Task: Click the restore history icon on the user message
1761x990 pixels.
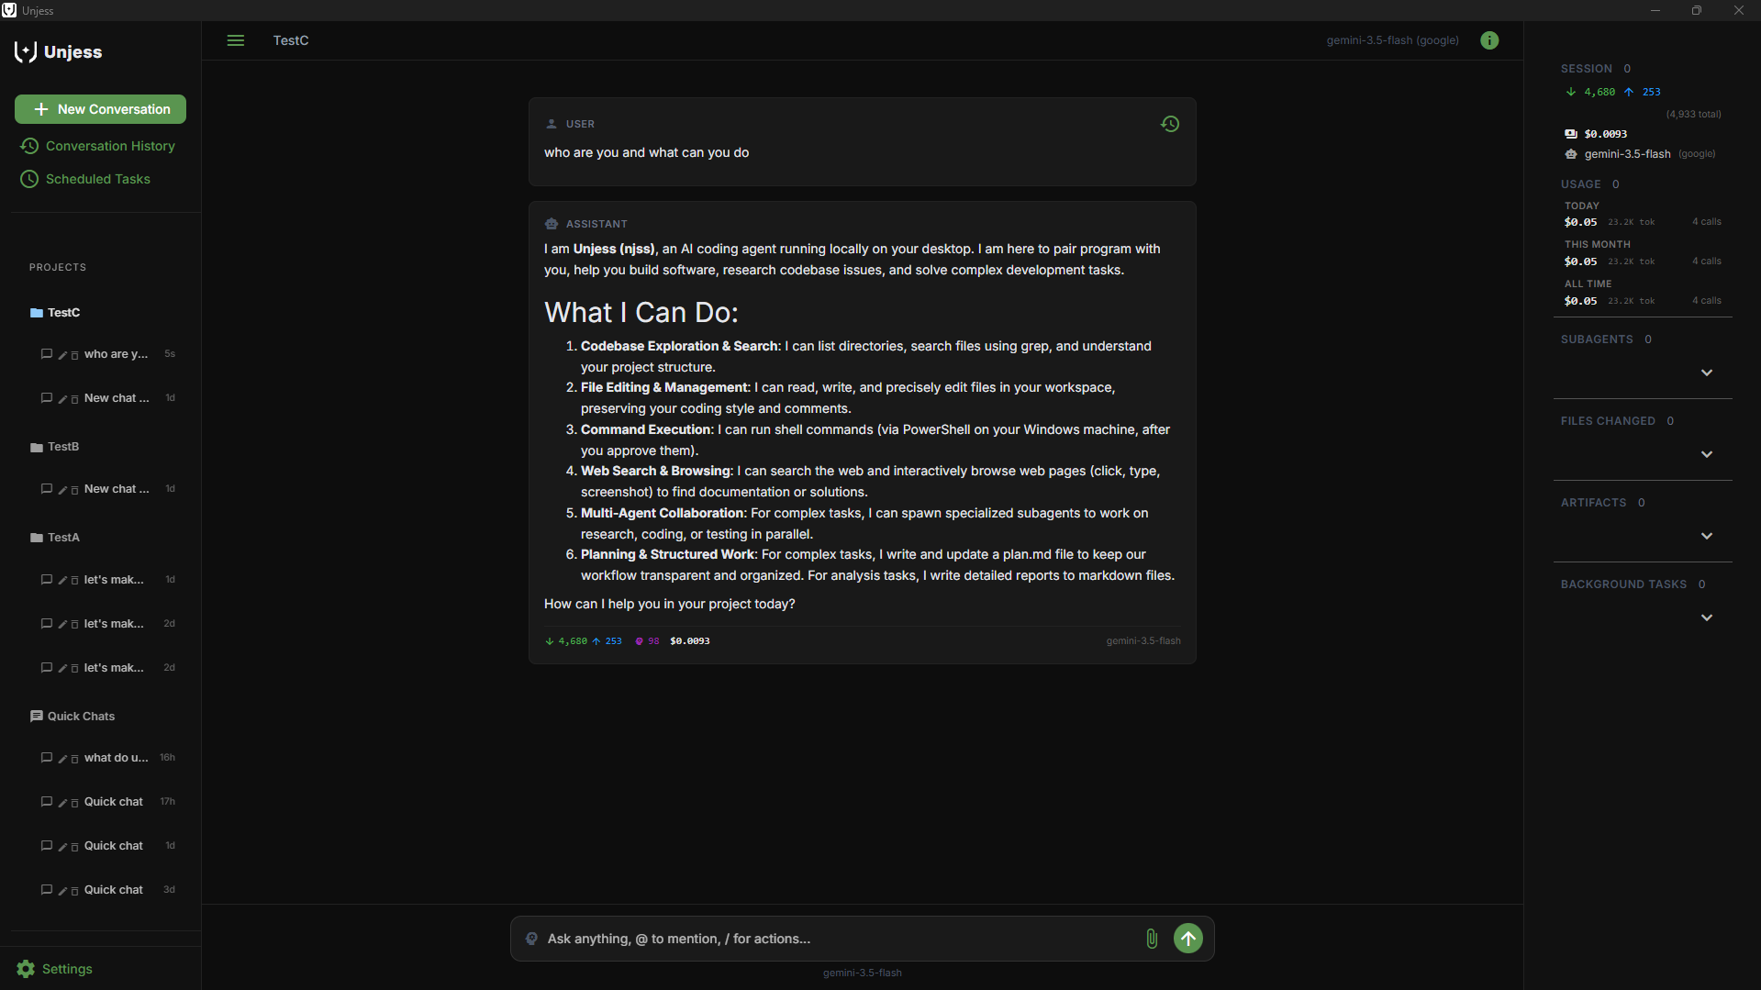Action: point(1170,124)
